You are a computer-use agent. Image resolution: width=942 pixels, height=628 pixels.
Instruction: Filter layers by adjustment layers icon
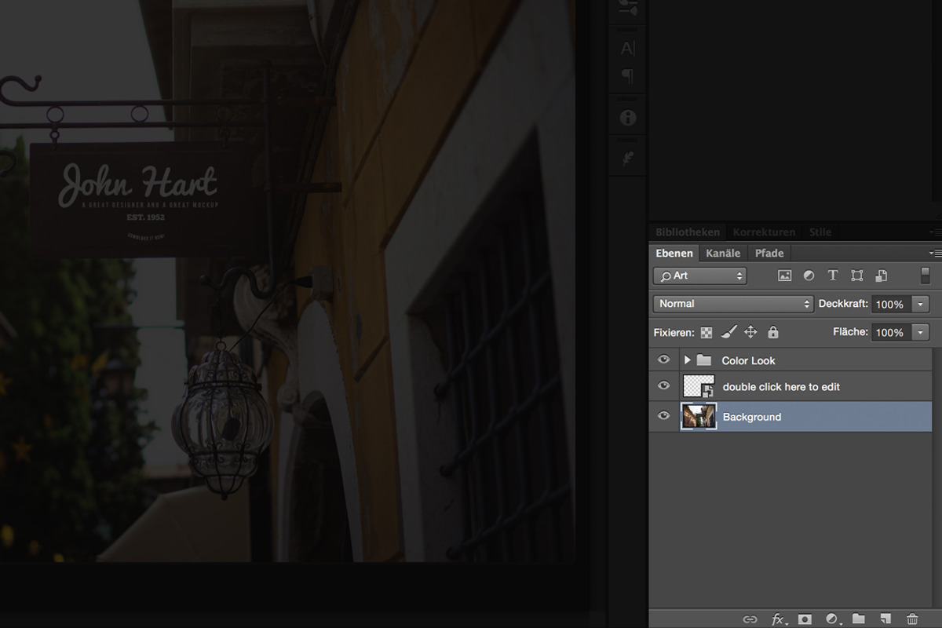(x=809, y=276)
